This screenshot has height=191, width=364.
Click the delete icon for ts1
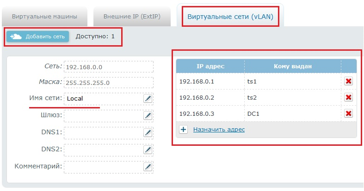point(349,81)
